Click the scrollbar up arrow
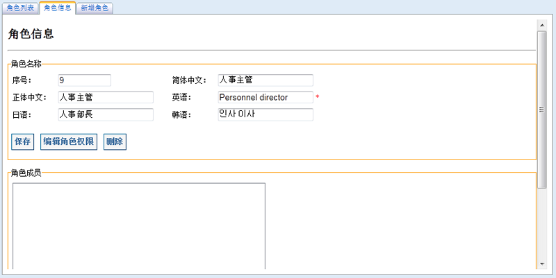Viewport: 556px width, 278px height. [542, 25]
